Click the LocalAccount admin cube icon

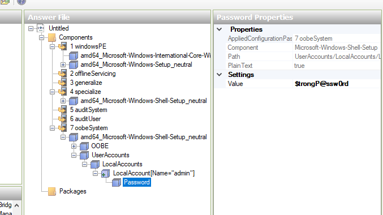click(106, 174)
